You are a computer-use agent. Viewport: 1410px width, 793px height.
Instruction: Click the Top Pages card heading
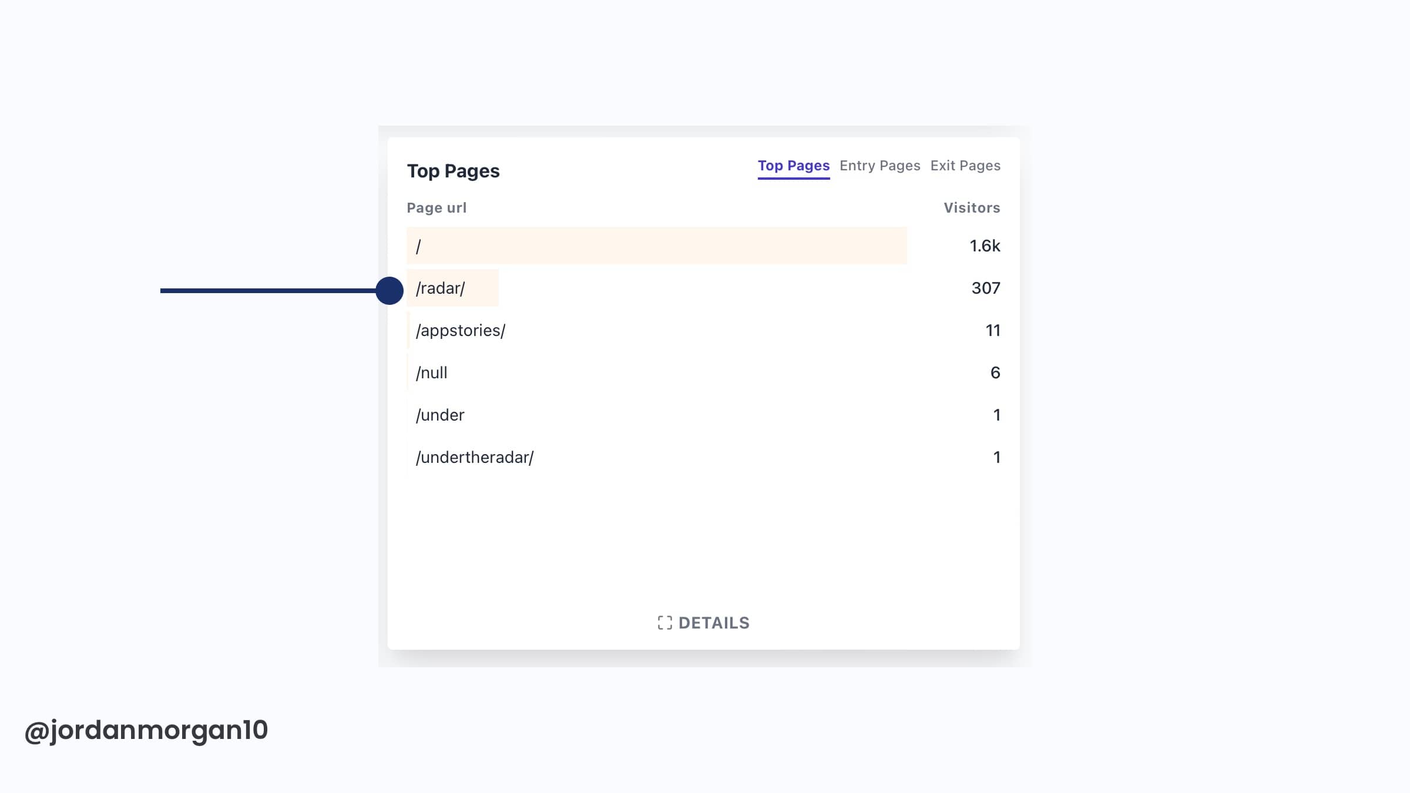pyautogui.click(x=453, y=171)
